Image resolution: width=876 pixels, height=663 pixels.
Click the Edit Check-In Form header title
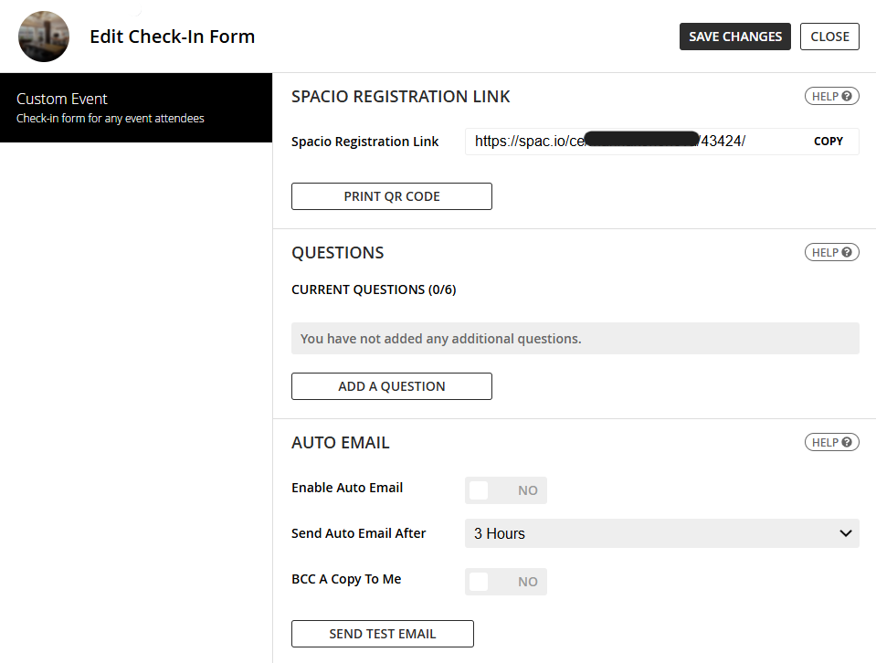(172, 37)
